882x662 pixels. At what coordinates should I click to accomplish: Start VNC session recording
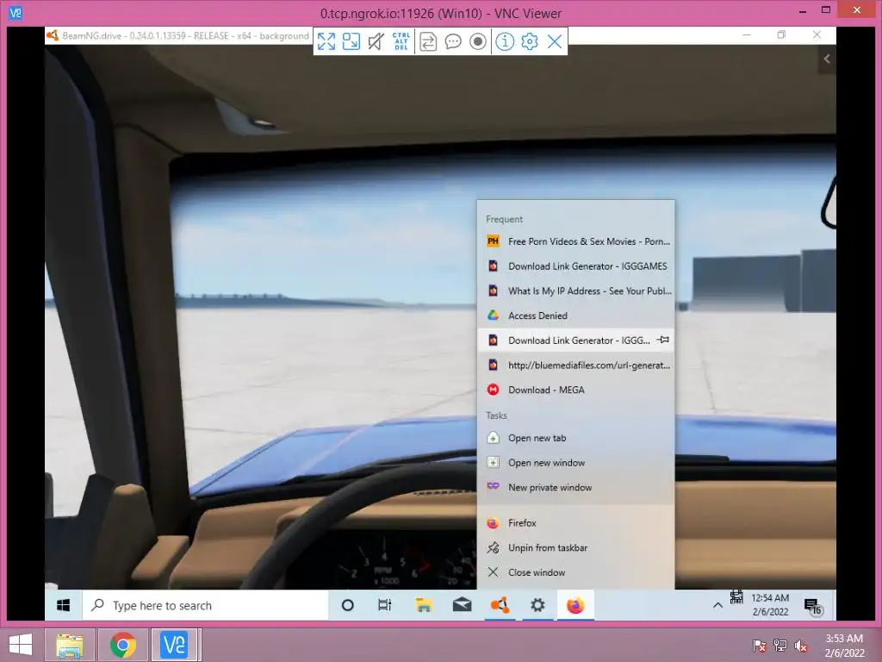(x=477, y=41)
